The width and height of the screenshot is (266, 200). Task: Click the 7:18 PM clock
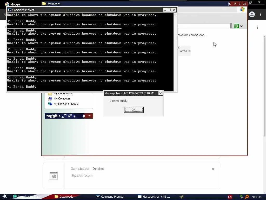256,197
